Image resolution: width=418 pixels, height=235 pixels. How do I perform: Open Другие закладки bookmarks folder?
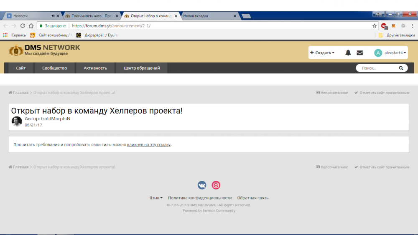pyautogui.click(x=397, y=35)
